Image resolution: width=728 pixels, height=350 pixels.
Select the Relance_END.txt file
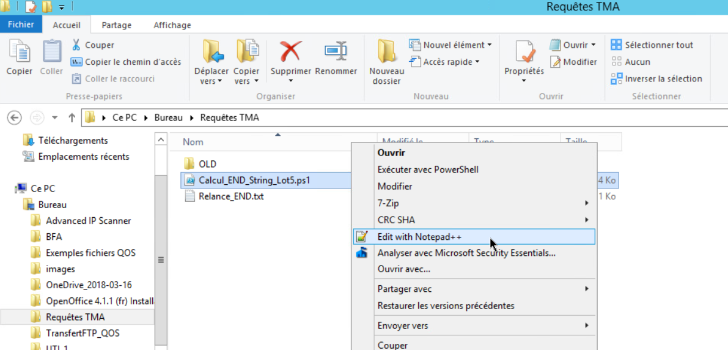click(x=231, y=196)
